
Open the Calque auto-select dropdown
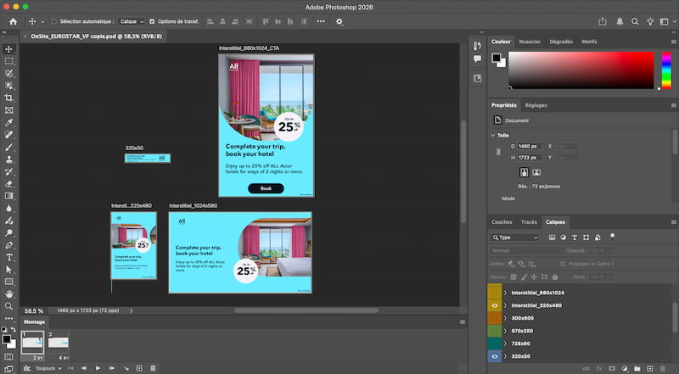click(132, 21)
